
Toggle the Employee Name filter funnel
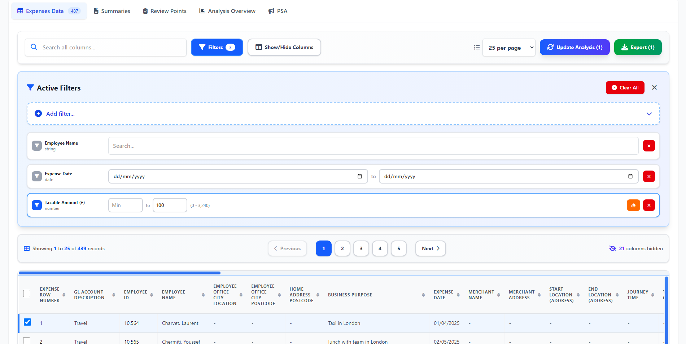pos(37,146)
